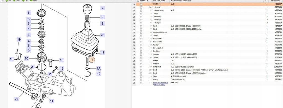Select callout 9 next to the spring
Viewport: 283px width, 108px height.
pos(102,17)
